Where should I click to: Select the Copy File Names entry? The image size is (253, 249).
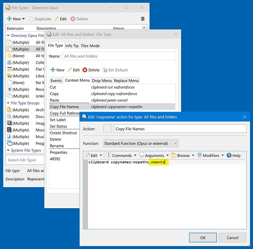tap(112, 107)
